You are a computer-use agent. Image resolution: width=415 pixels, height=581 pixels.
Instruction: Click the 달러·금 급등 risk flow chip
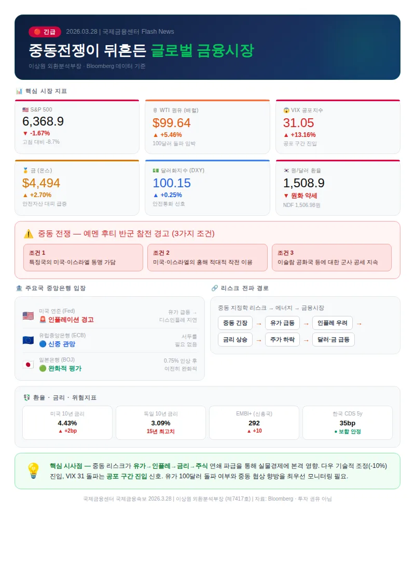tap(334, 339)
